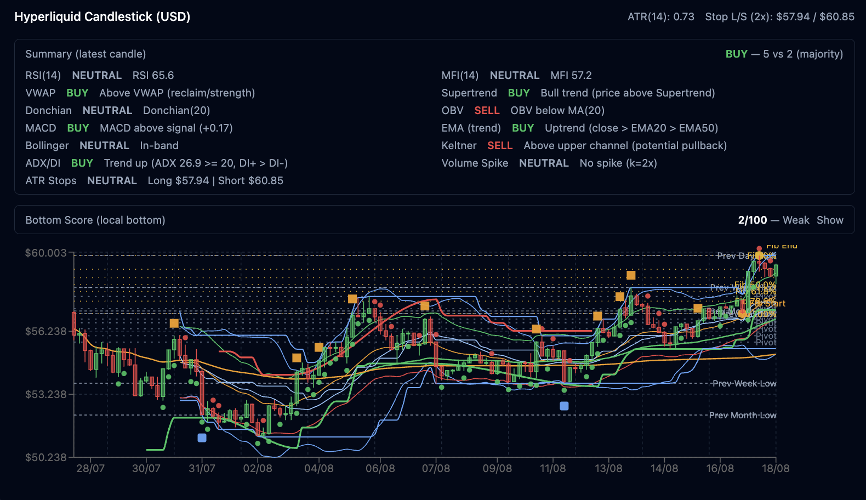Click the Prev Week Low line label
Image resolution: width=866 pixels, height=500 pixels.
click(x=744, y=383)
